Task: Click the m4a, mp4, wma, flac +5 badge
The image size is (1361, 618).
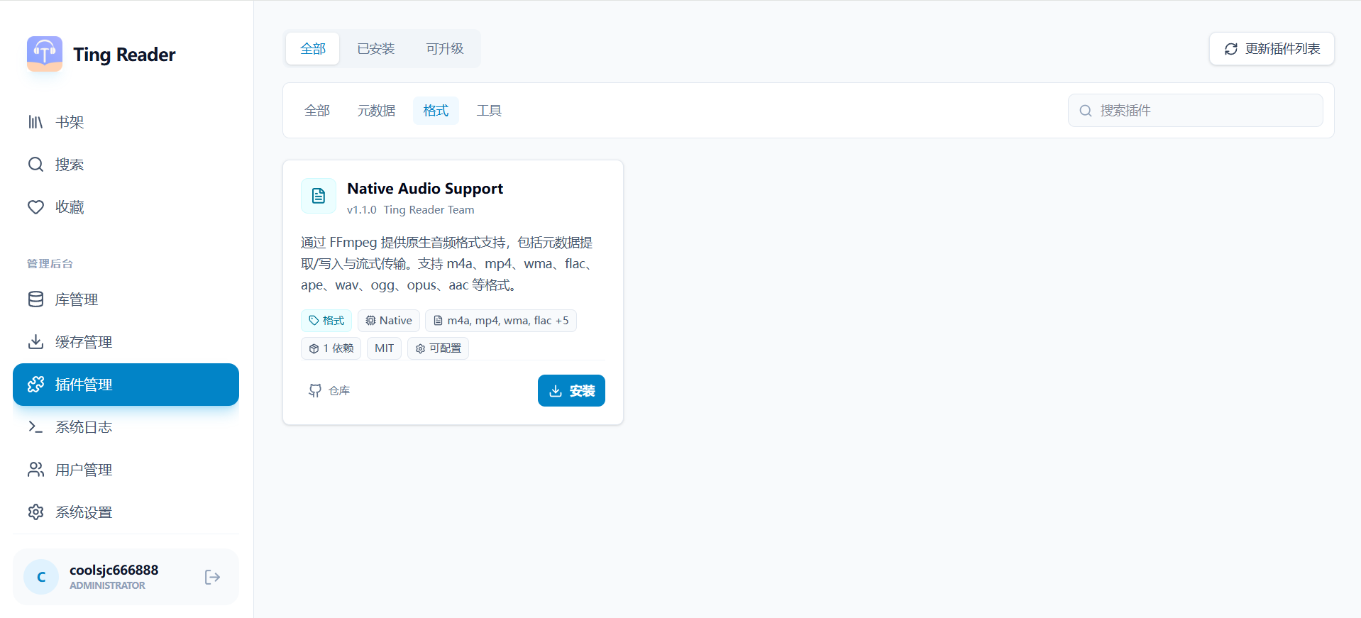Action: coord(501,321)
